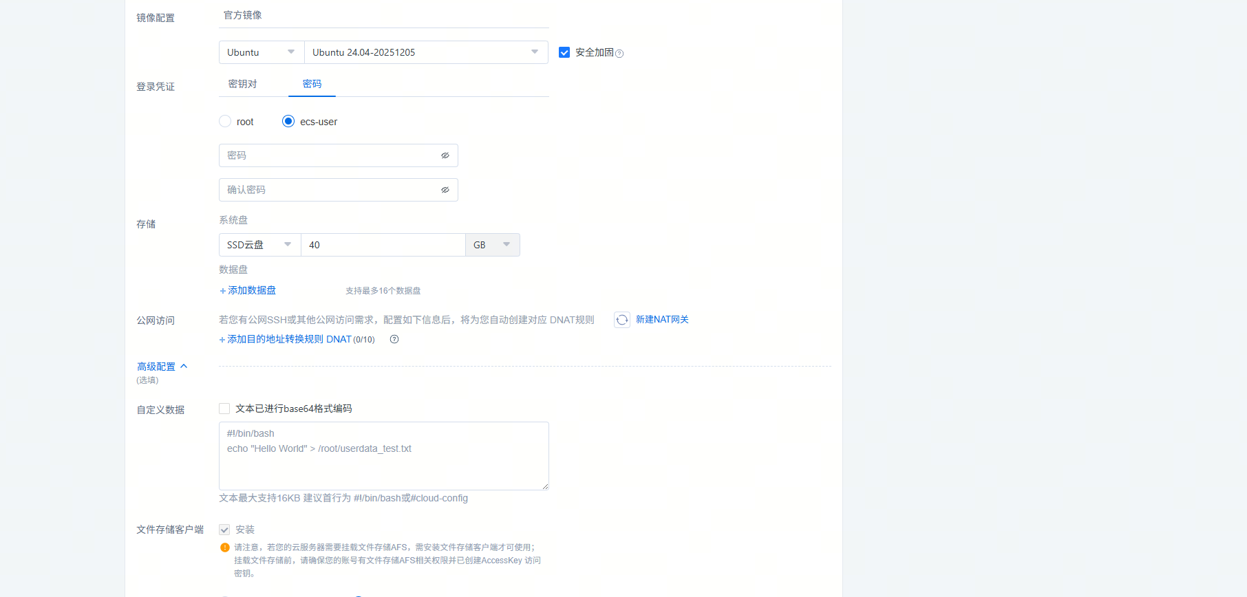Toggle the 安装 file storage client checkbox
The image size is (1247, 597).
click(x=224, y=530)
